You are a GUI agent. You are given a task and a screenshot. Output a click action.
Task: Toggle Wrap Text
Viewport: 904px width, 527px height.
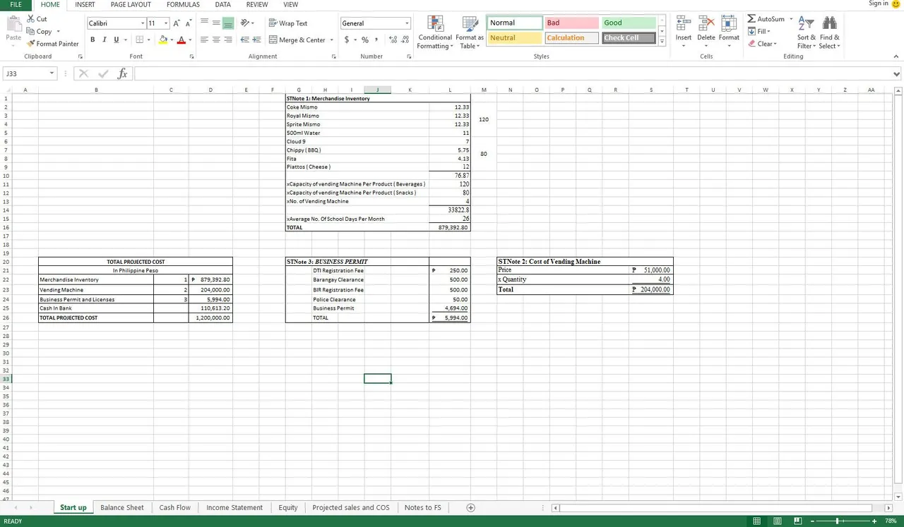pos(288,23)
